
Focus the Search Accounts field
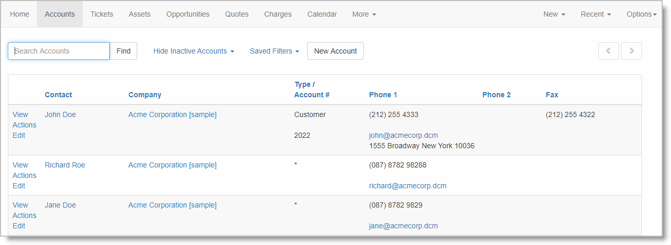59,51
